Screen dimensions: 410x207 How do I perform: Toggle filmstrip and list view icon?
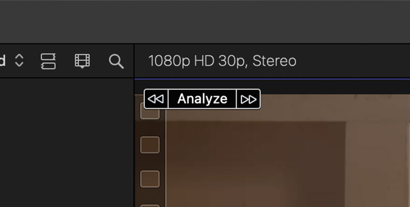pyautogui.click(x=48, y=62)
